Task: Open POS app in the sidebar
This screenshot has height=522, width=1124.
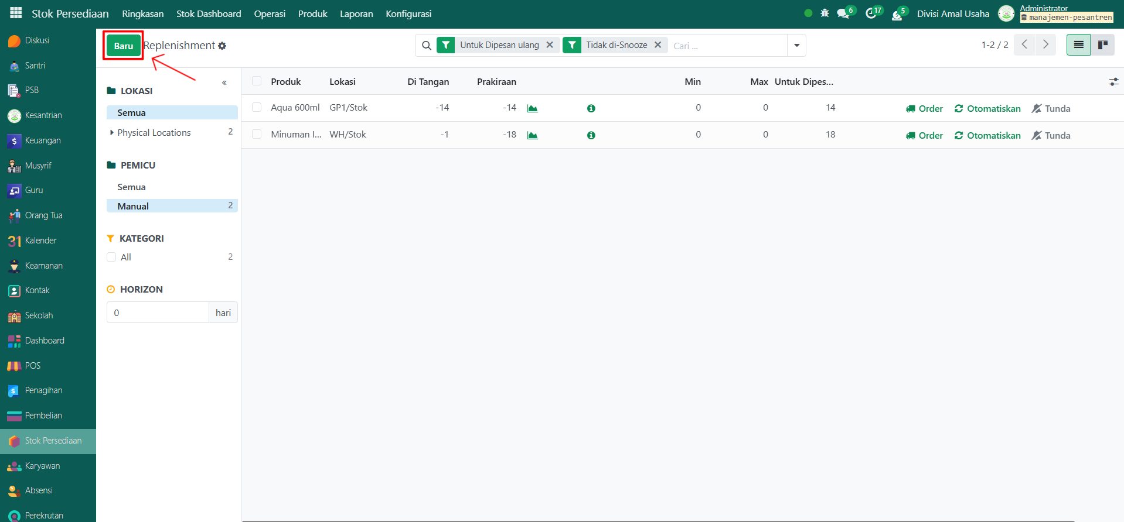Action: 32,366
